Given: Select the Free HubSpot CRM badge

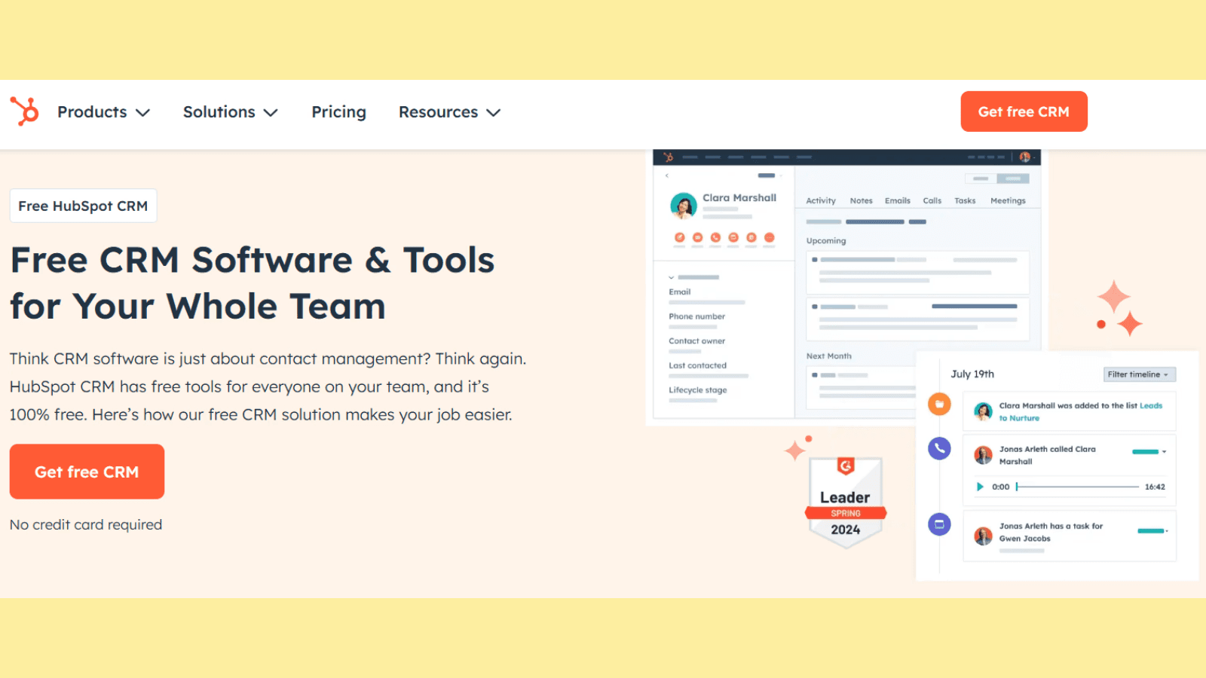Looking at the screenshot, I should [83, 206].
